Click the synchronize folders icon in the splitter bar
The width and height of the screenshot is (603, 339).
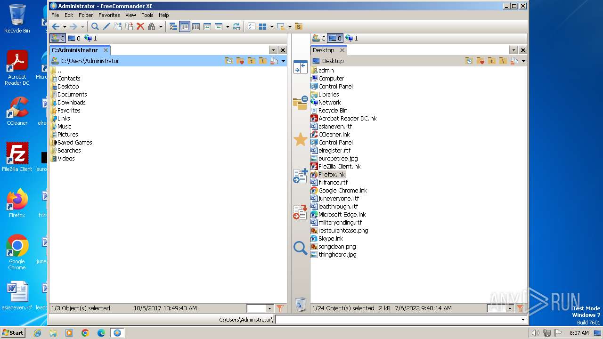(x=300, y=103)
